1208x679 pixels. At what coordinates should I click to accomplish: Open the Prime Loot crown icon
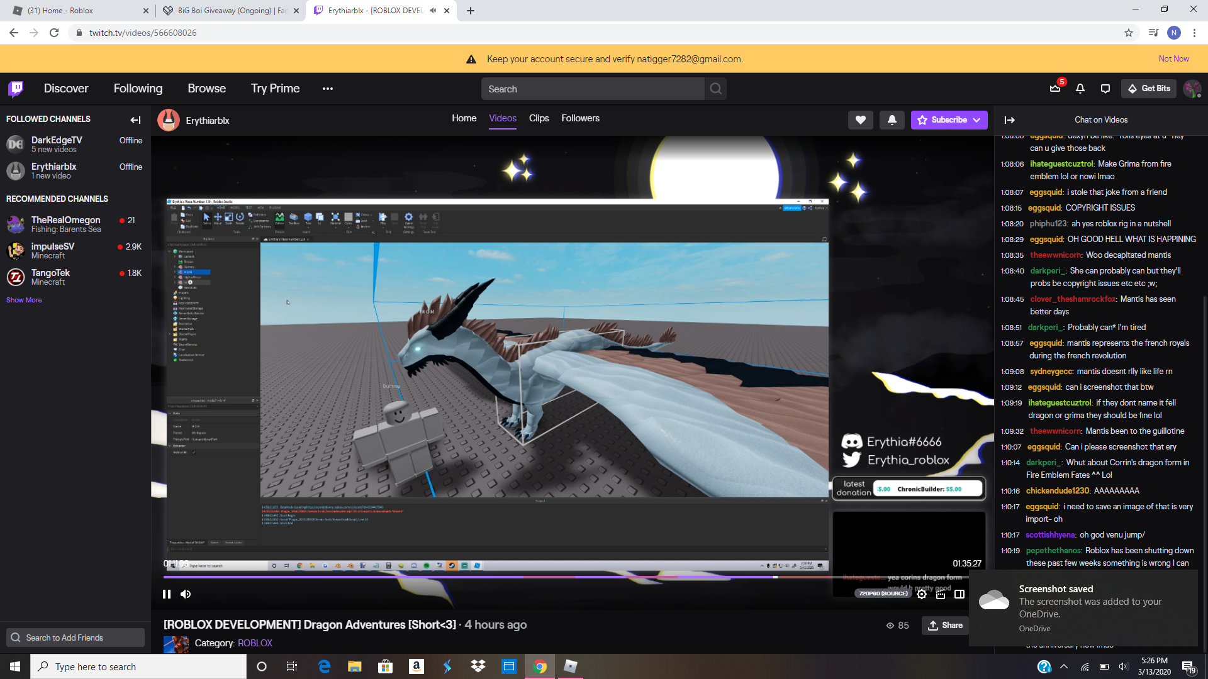(1055, 89)
